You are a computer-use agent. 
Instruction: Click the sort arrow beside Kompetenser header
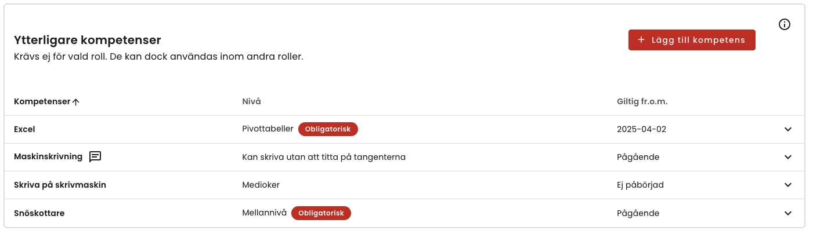coord(75,102)
